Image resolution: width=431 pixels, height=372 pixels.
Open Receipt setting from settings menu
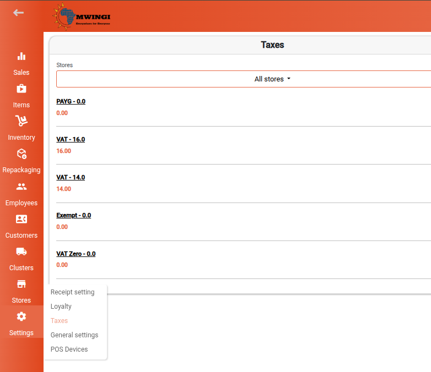(73, 292)
